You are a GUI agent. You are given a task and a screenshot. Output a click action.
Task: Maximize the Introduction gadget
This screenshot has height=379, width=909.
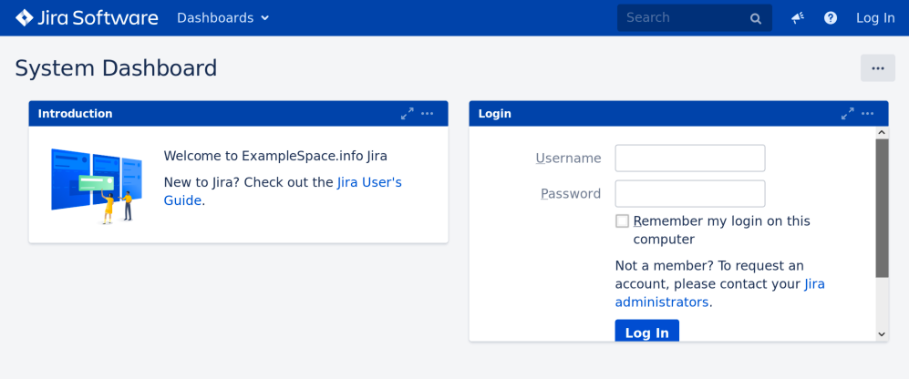click(x=407, y=114)
